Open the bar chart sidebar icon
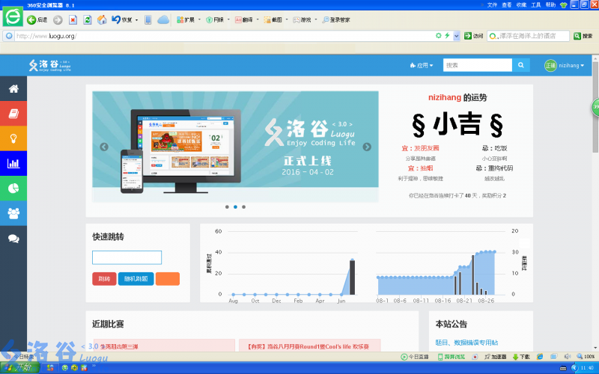This screenshot has height=374, width=599. (13, 163)
